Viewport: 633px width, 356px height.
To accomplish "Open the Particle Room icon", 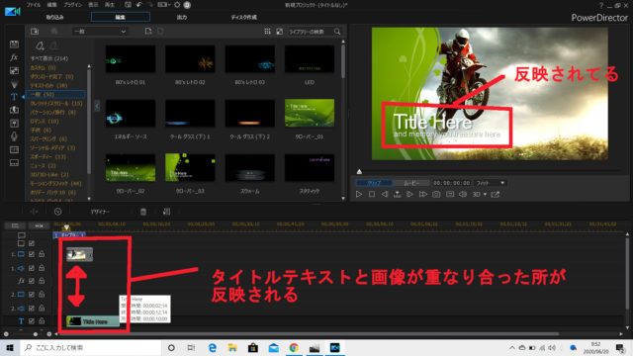I will click(14, 84).
